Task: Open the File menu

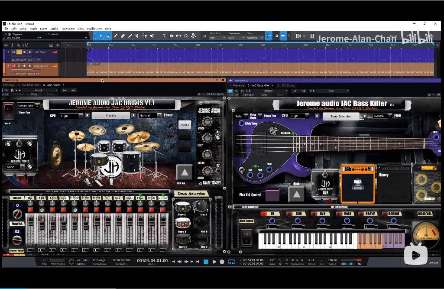Action: pyautogui.click(x=6, y=29)
